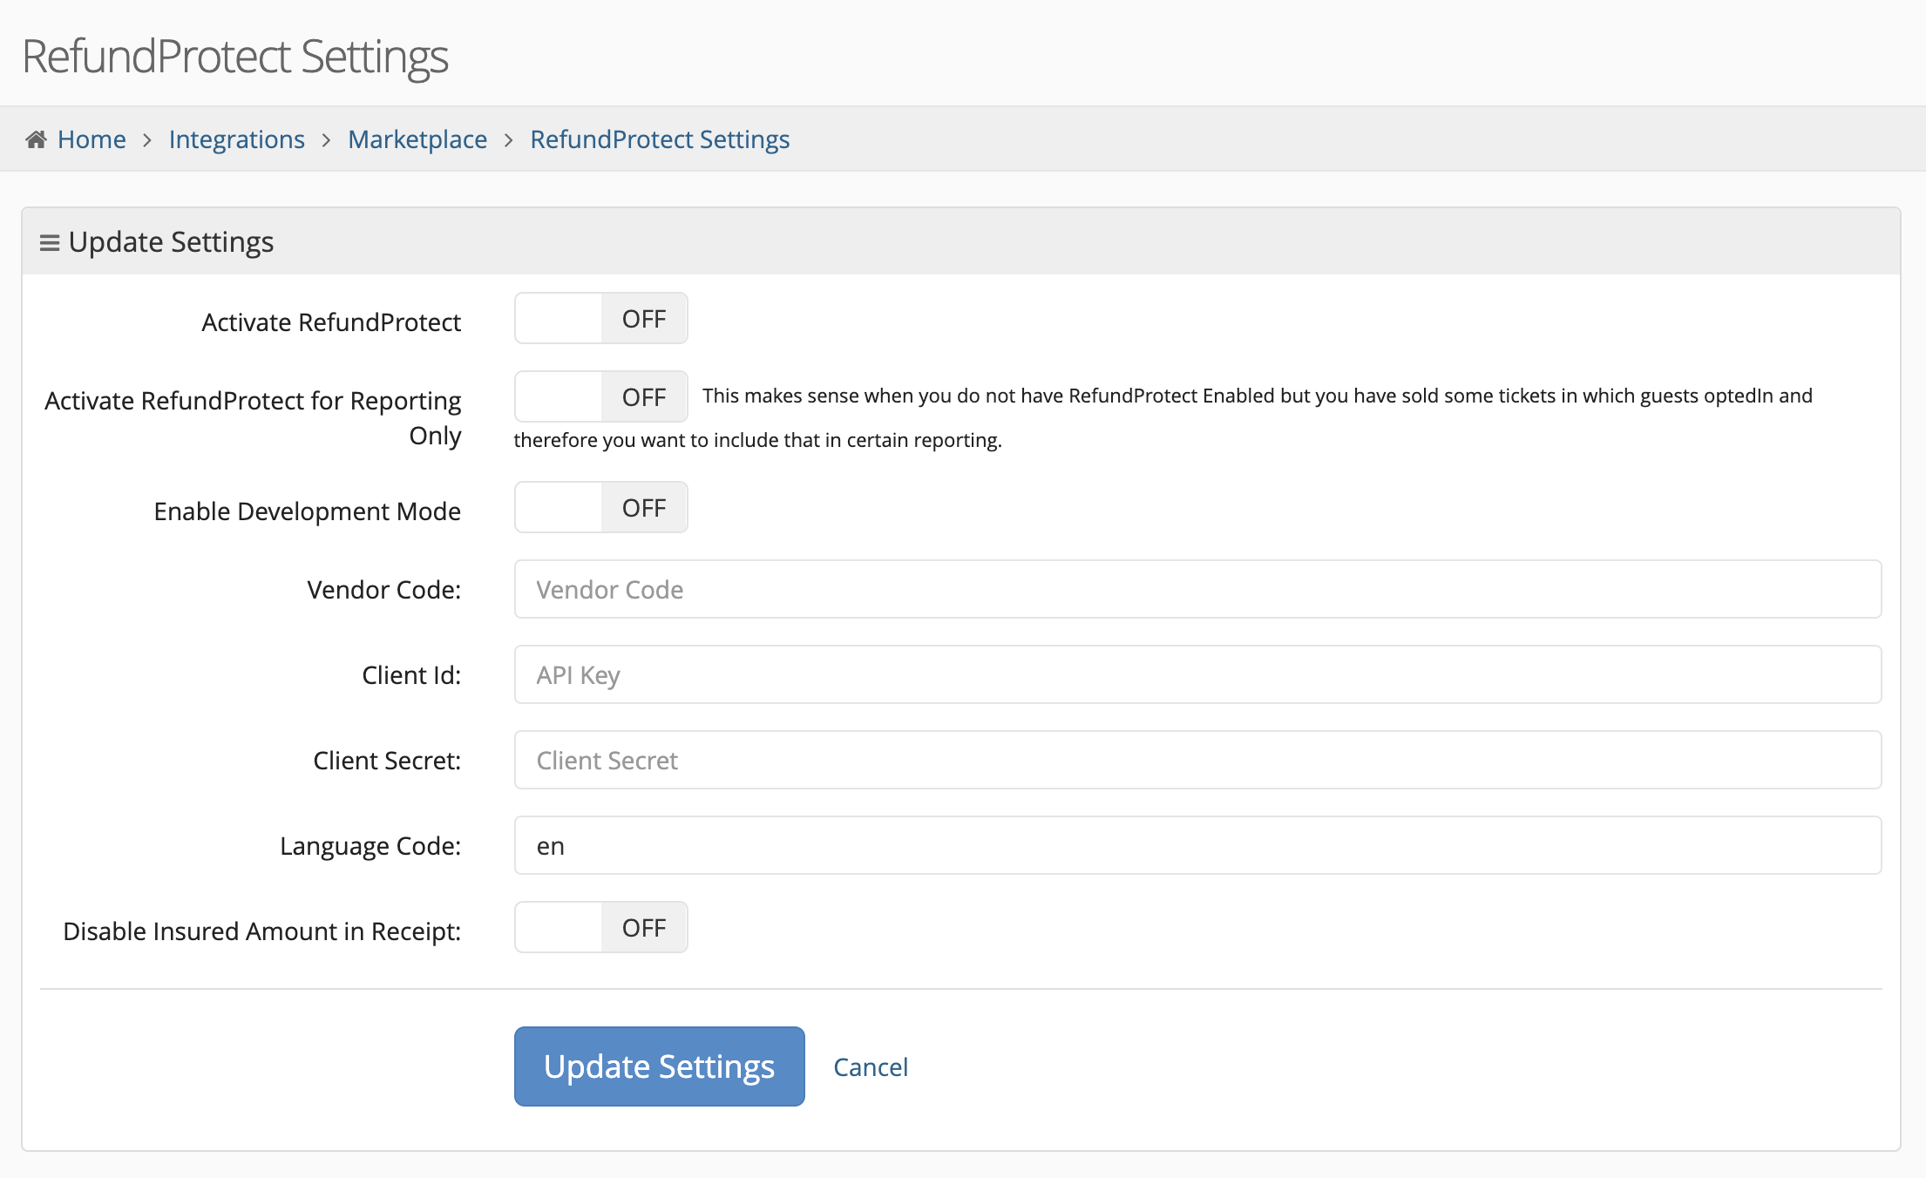Click the Disable Insured Amount in Receipt label
1926x1178 pixels.
[262, 931]
